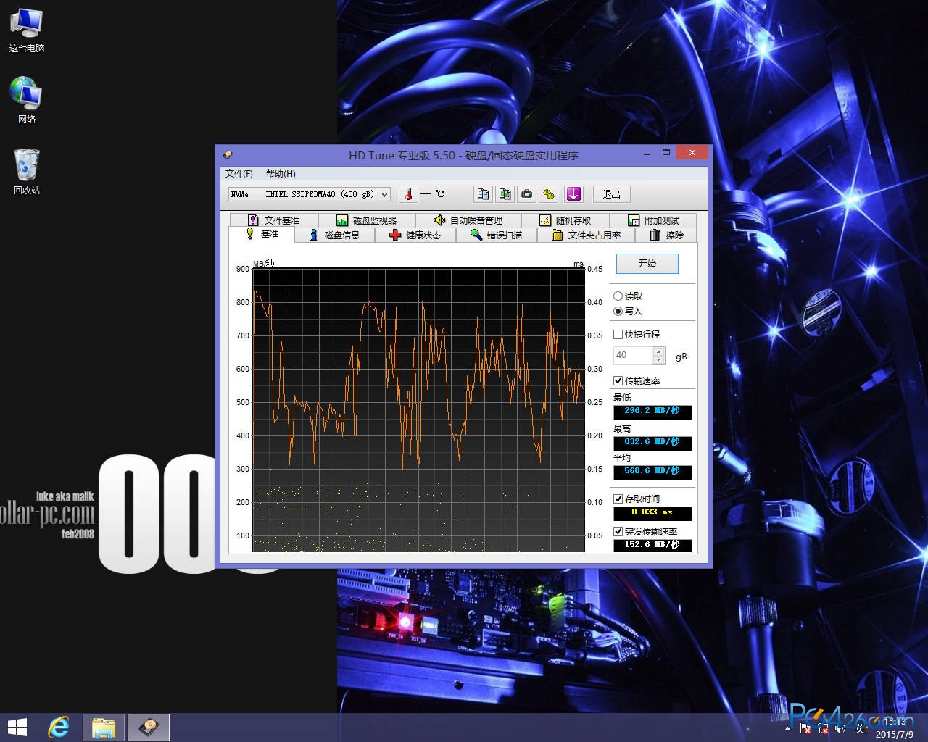Switch to the 文件夹占用率 tab
This screenshot has height=742, width=928.
pos(586,235)
